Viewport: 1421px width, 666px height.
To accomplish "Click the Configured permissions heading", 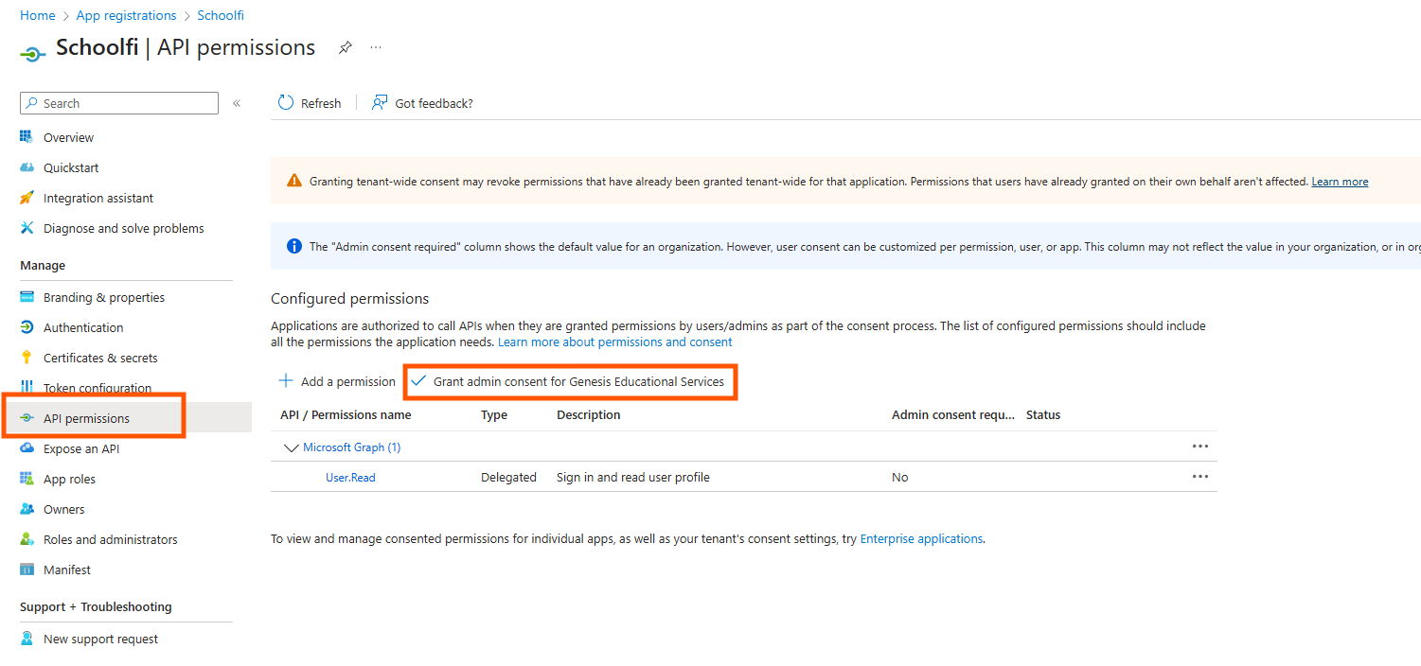I will (x=350, y=299).
